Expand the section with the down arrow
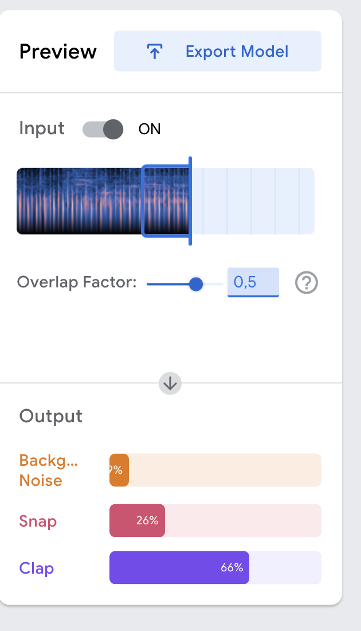 click(x=170, y=383)
